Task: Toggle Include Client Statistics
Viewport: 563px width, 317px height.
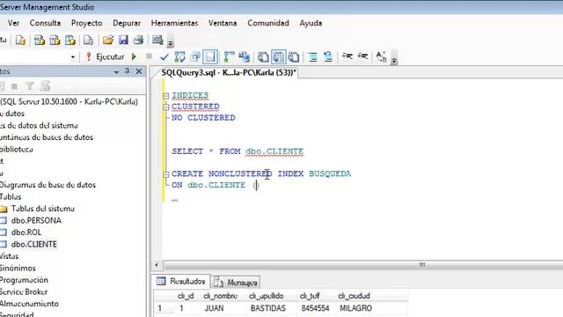Action: [x=245, y=56]
